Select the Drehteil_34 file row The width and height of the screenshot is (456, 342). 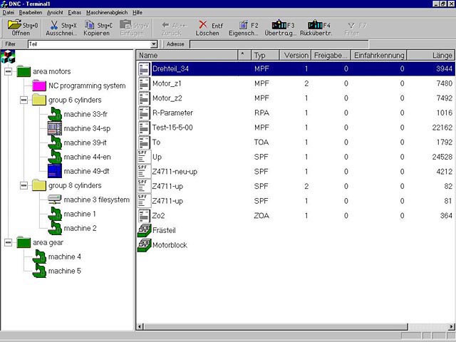pos(296,69)
